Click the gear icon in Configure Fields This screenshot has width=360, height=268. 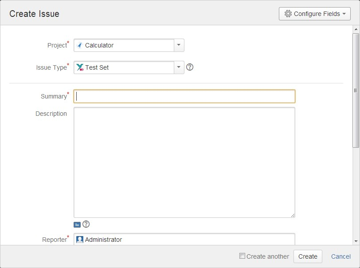[288, 14]
